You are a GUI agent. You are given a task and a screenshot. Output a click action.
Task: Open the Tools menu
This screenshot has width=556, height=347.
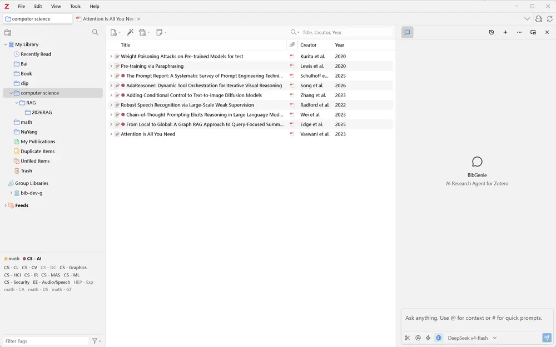[75, 6]
